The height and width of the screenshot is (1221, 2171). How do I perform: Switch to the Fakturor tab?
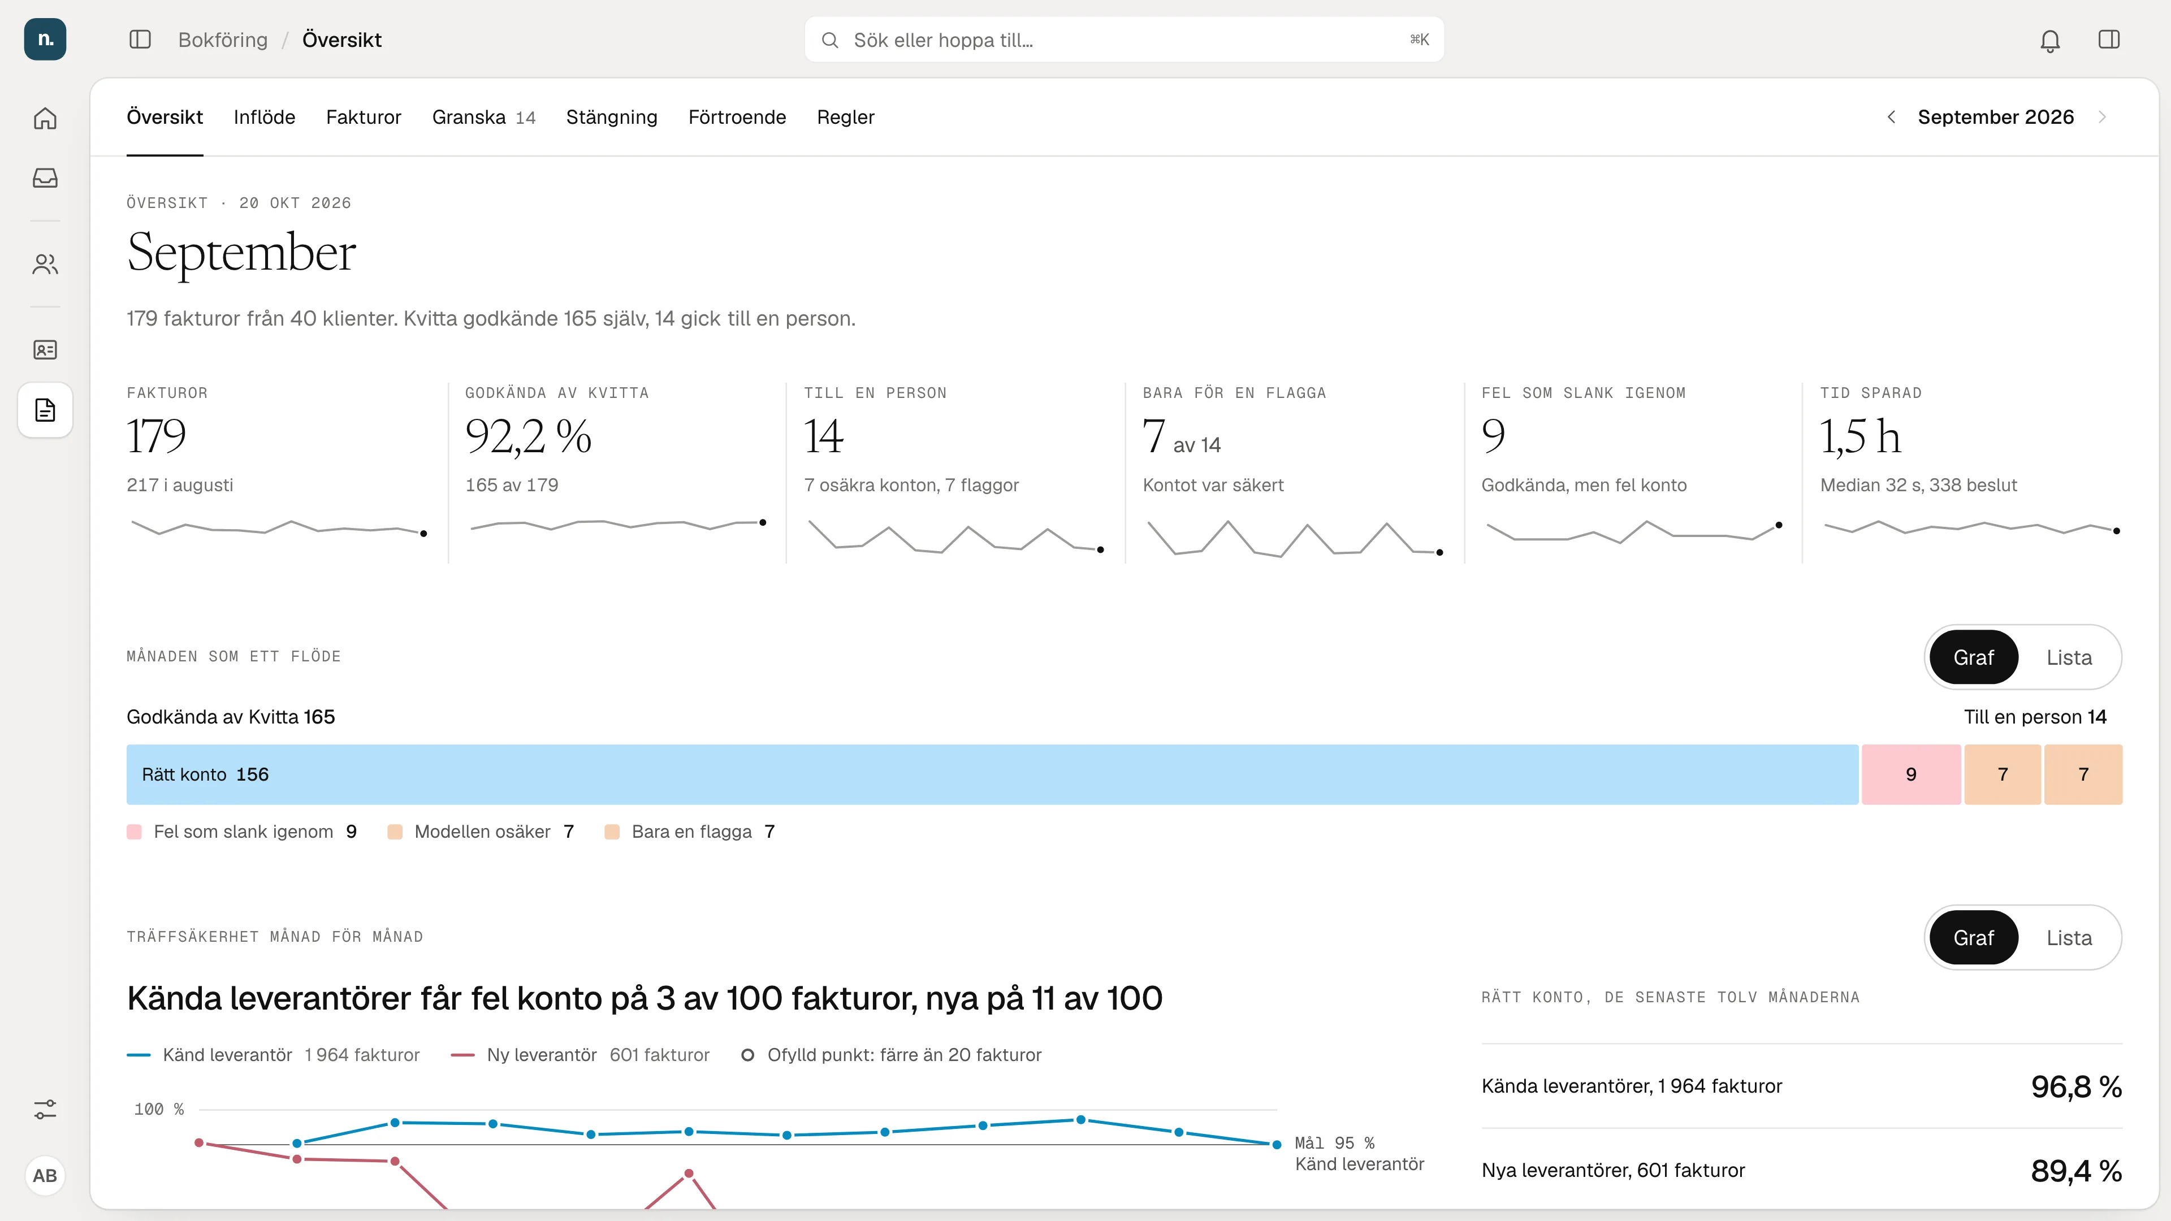[363, 117]
